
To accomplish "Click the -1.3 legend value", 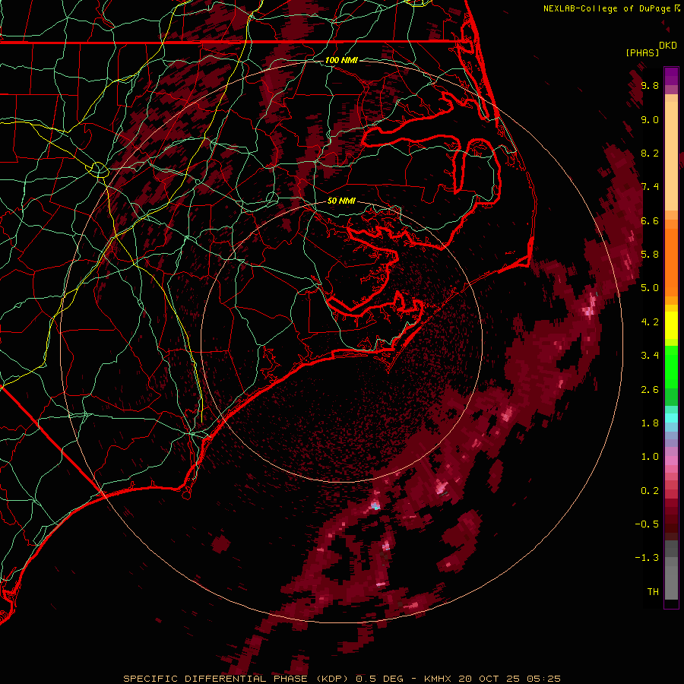I will coord(647,558).
